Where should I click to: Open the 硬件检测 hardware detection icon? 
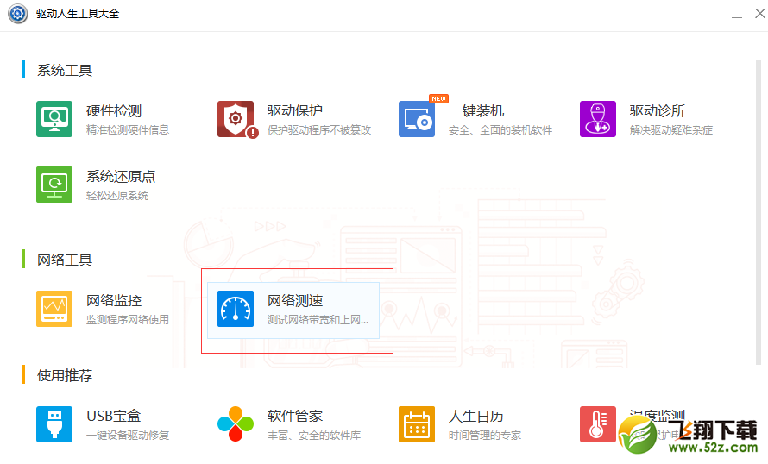[x=54, y=119]
